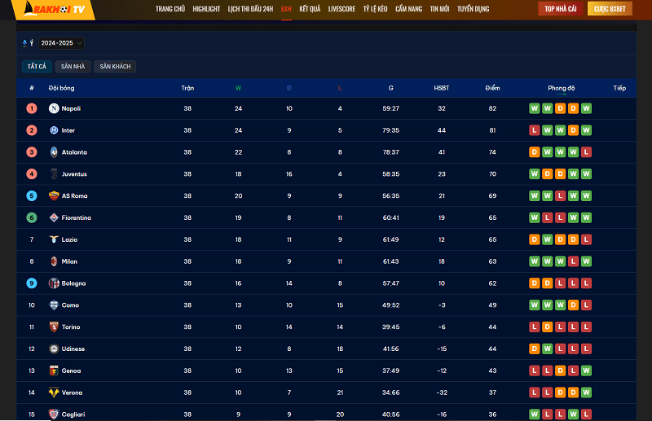Screen dimensions: 652x421
Task: Open LIVESCORE menu item
Action: pyautogui.click(x=341, y=9)
